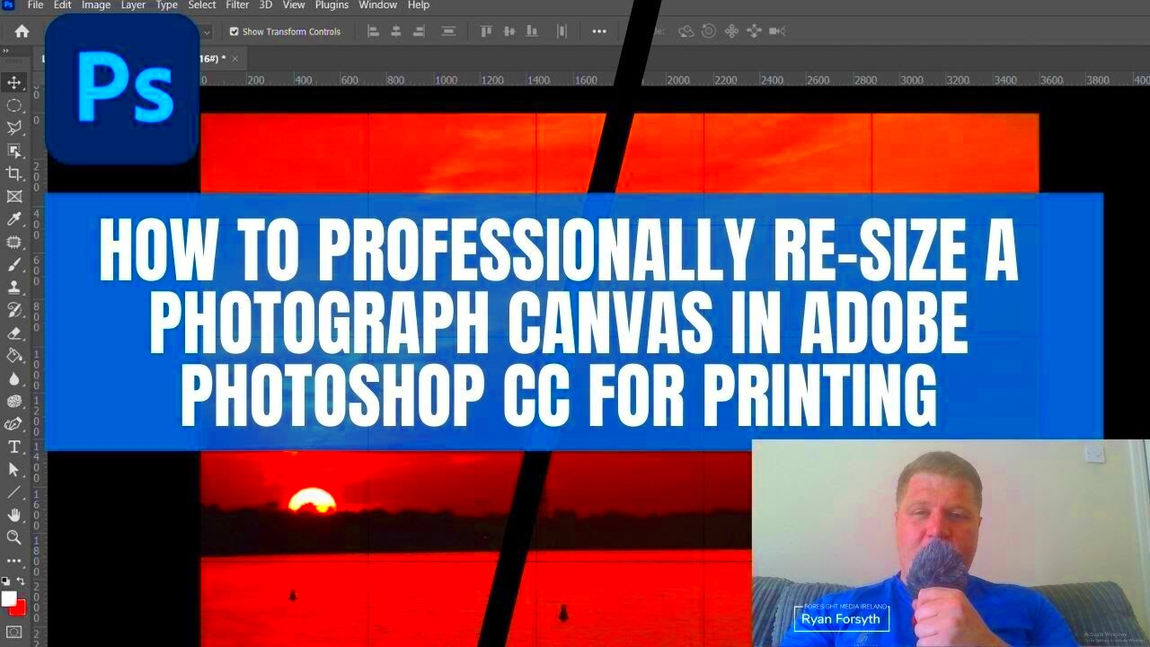The height and width of the screenshot is (647, 1150).
Task: Select the Crop tool
Action: [14, 173]
